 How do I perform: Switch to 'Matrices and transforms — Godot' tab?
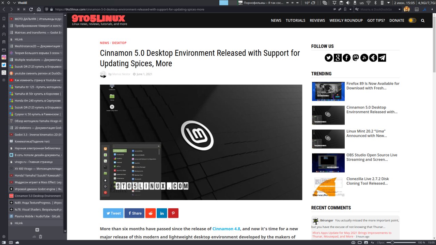click(x=35, y=32)
